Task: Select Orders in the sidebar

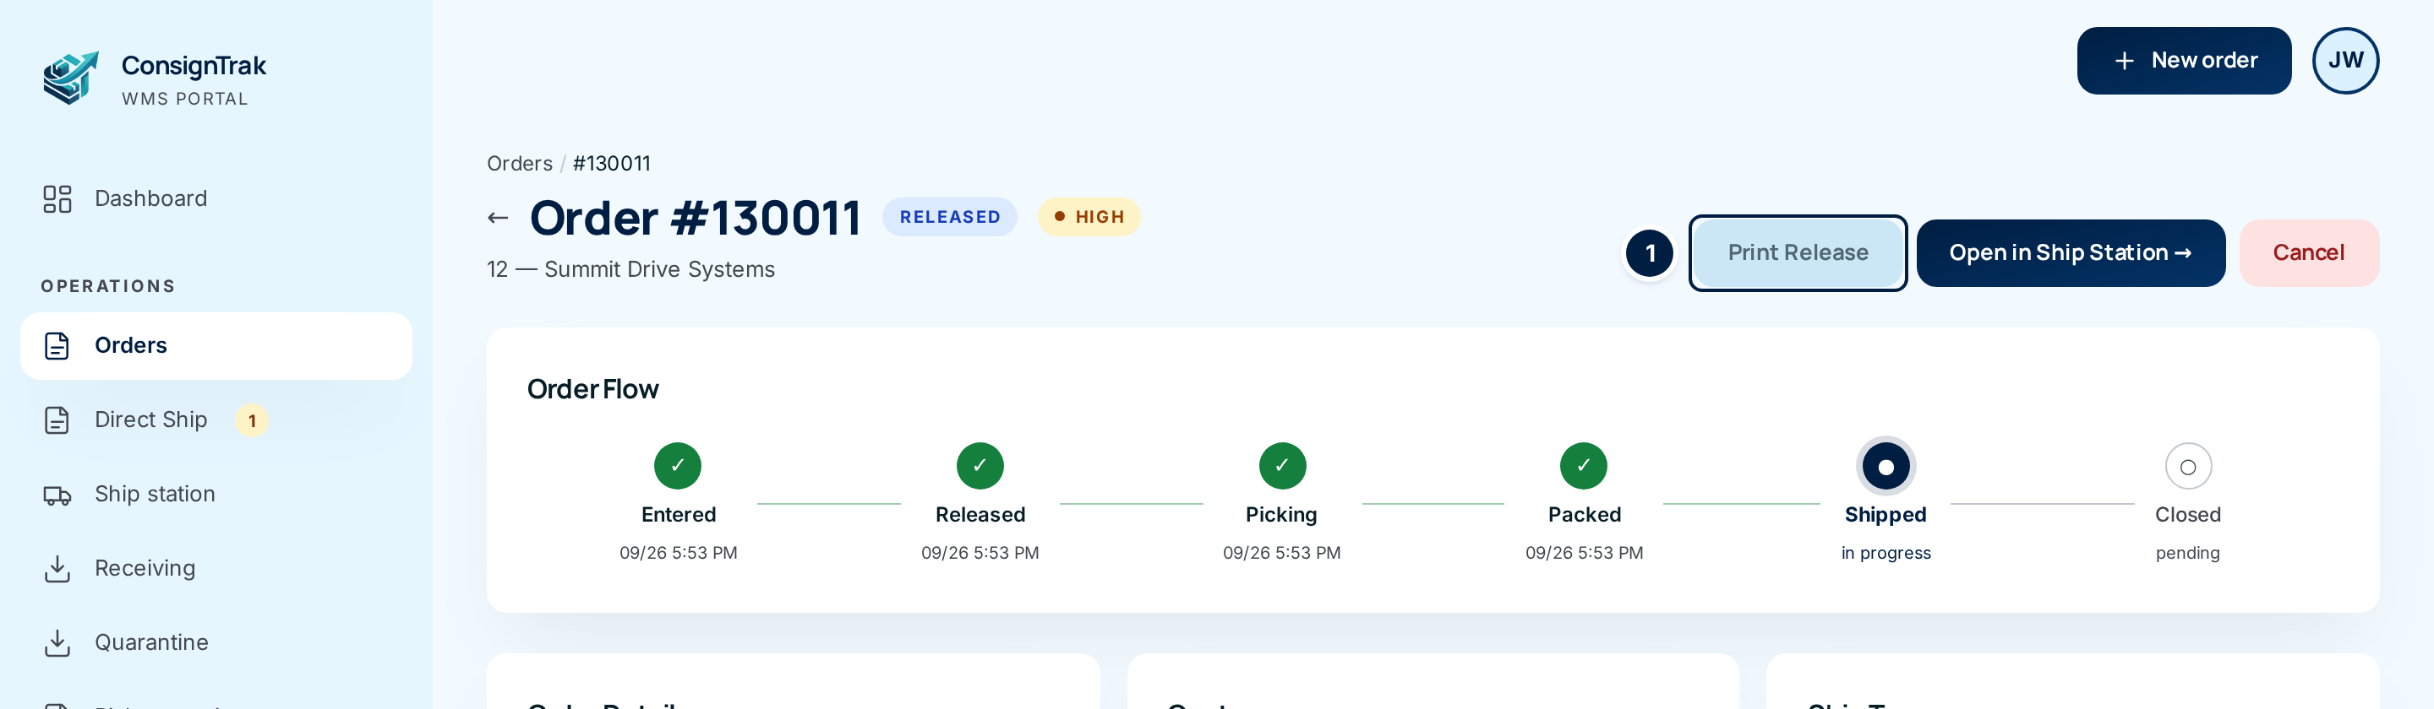Action: [216, 345]
